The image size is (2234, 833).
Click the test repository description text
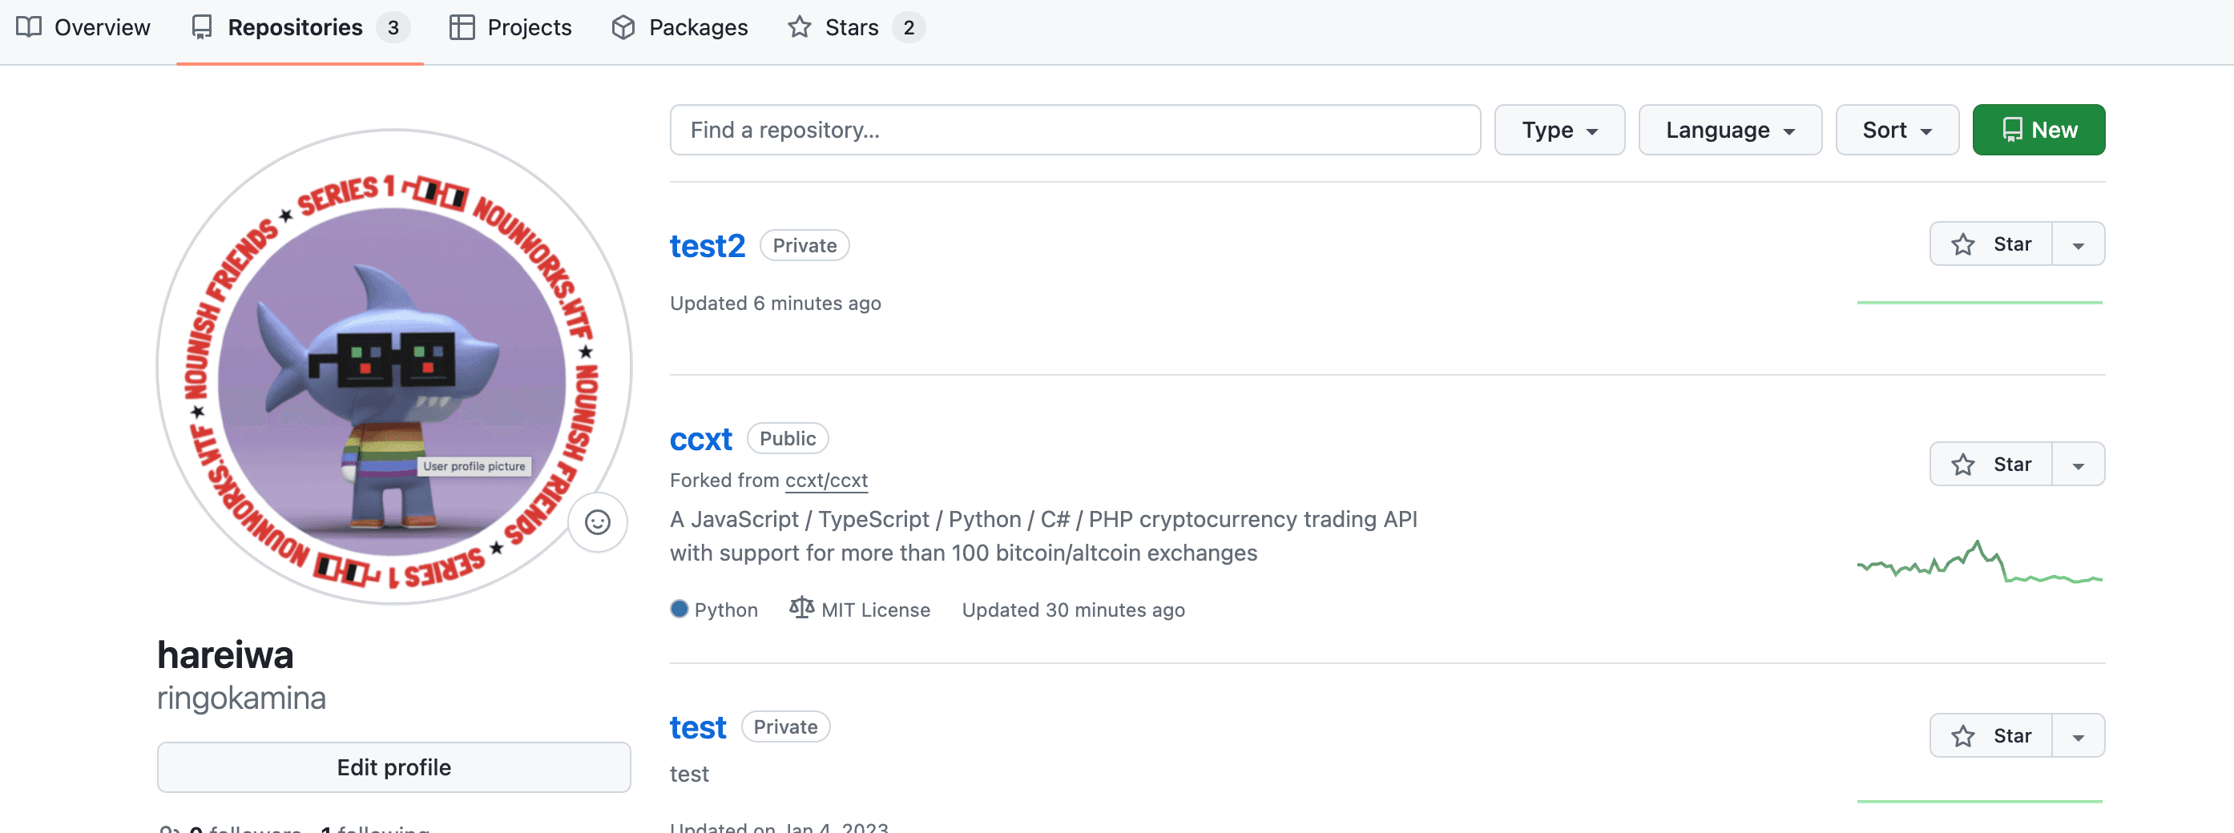[689, 774]
